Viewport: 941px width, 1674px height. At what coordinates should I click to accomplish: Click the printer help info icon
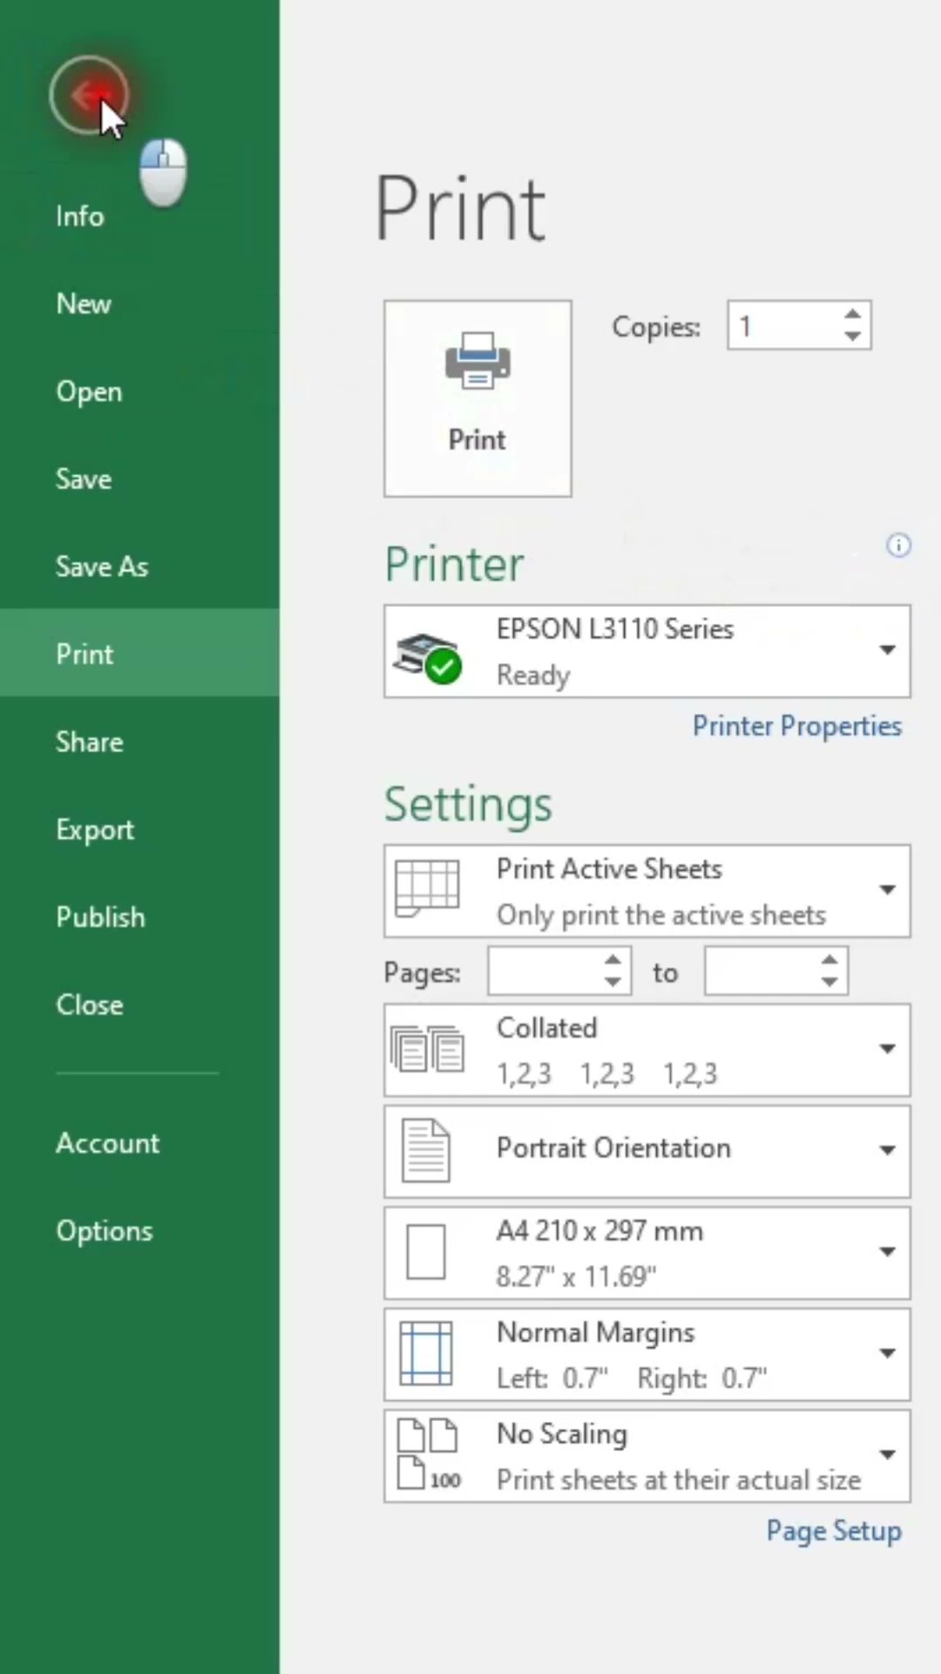(x=898, y=546)
